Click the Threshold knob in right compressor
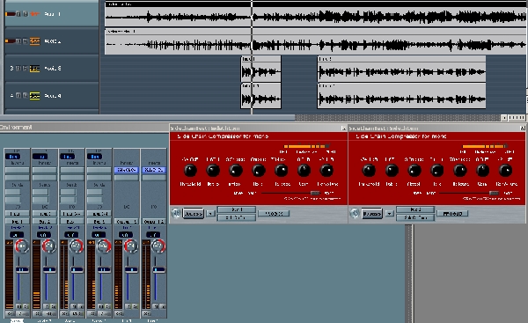528x323 pixels. click(369, 171)
